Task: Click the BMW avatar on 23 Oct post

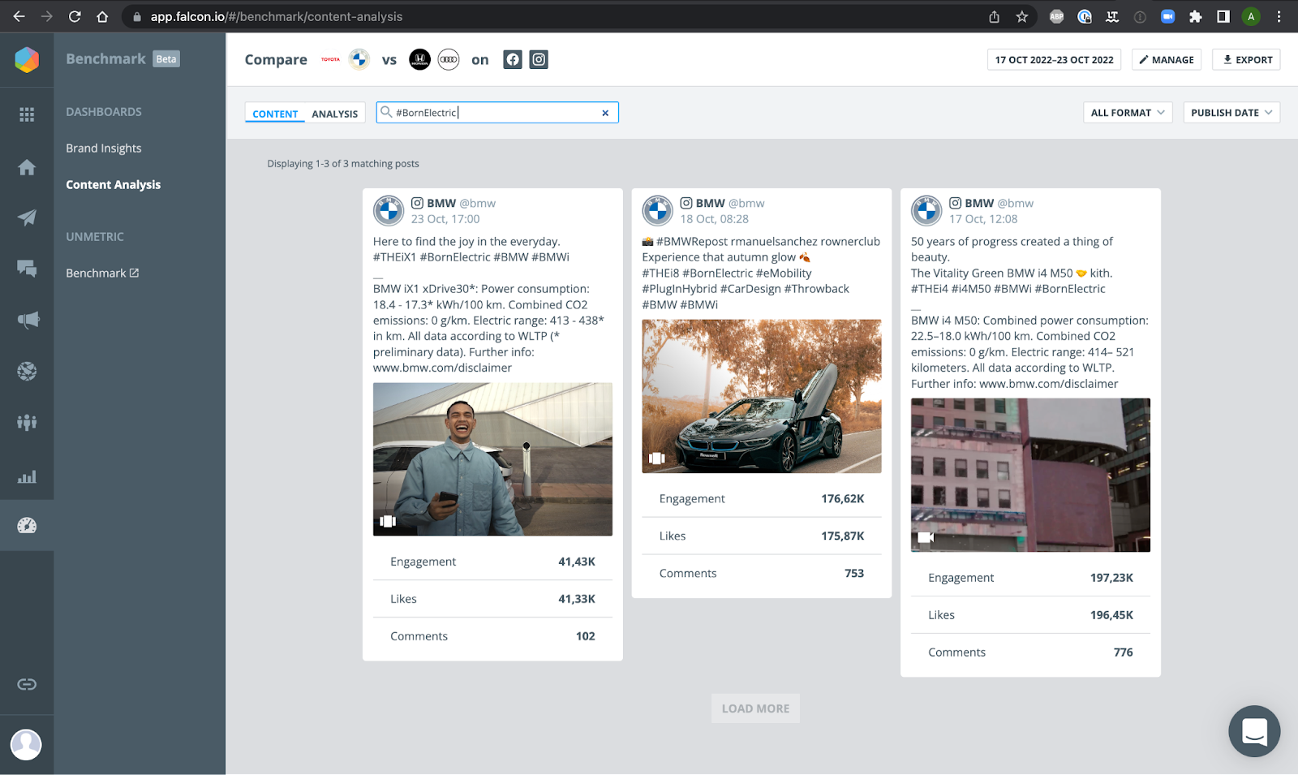Action: [x=389, y=211]
